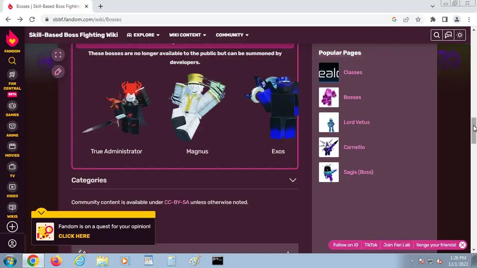Open the Sagis (Boss) popular page link
477x268 pixels.
pos(358,172)
